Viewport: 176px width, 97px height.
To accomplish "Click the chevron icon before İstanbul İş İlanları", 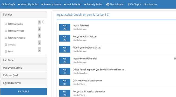I will coord(19,5).
